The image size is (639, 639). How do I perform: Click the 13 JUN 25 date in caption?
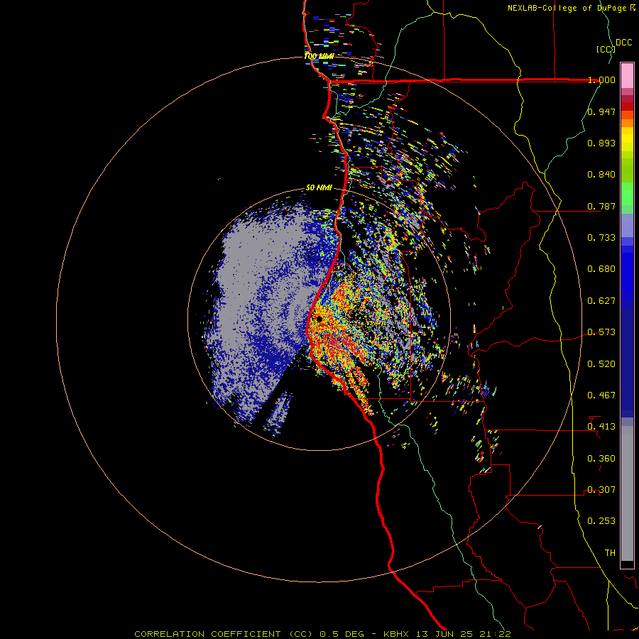pos(443,634)
